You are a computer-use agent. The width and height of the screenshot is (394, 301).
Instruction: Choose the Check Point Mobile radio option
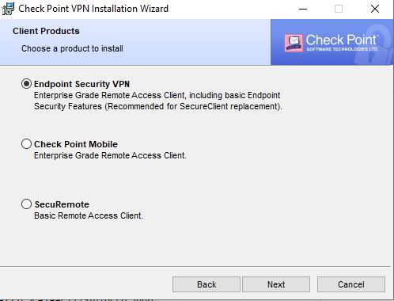pyautogui.click(x=26, y=144)
